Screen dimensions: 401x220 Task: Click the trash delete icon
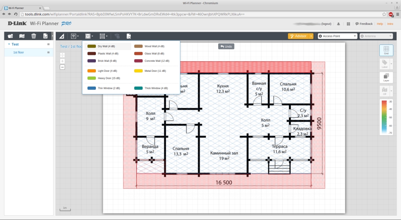[34, 36]
